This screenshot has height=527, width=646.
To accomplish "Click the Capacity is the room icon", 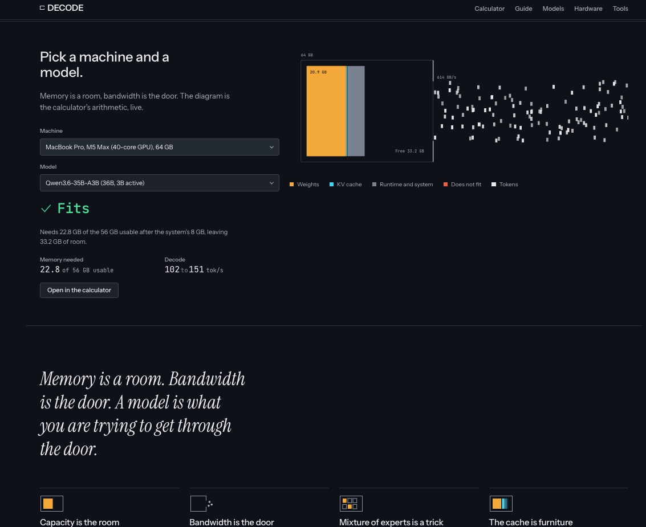I will (52, 504).
